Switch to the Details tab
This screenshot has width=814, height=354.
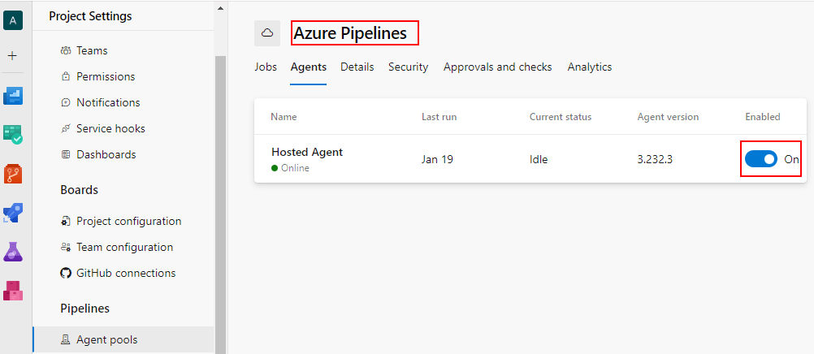coord(357,67)
